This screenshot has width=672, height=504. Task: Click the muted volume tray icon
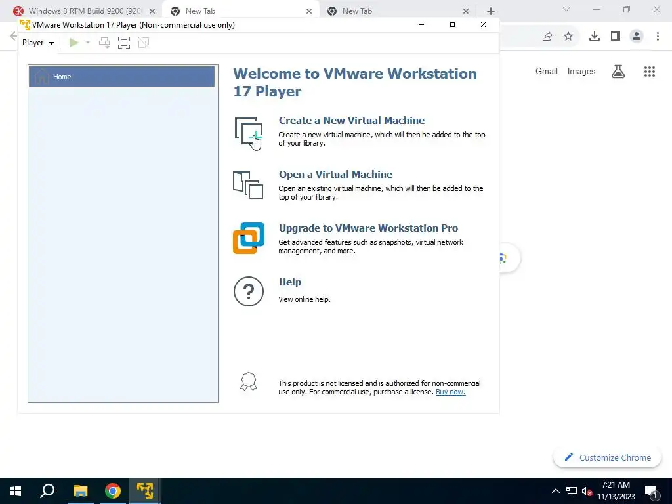(587, 491)
